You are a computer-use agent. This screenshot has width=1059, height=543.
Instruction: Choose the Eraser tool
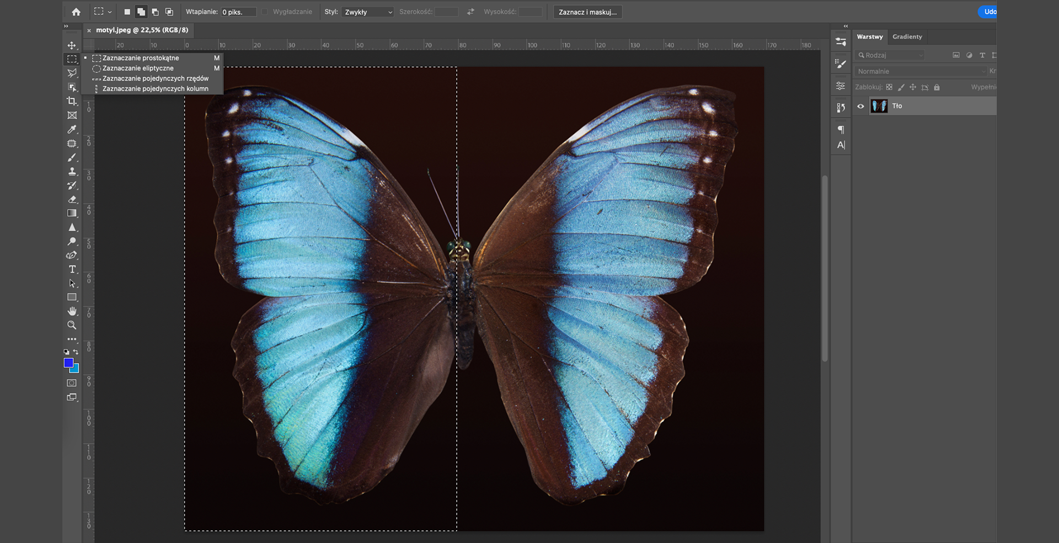pos(72,200)
